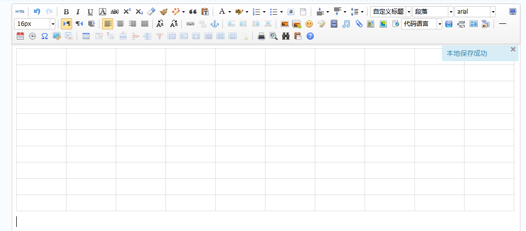
Task: Insert a video with the film icon
Action: coord(334,24)
